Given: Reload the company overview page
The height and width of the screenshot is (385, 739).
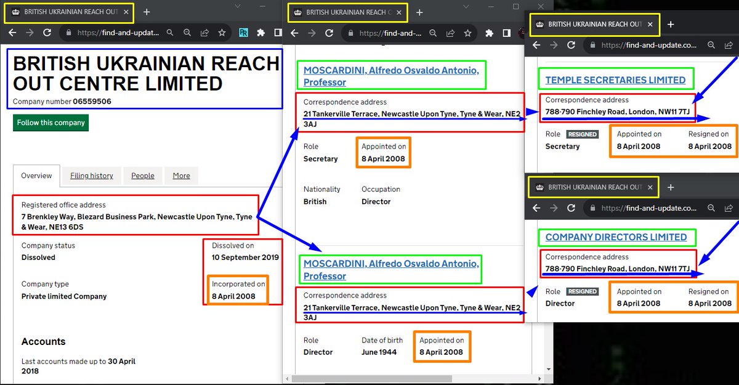Looking at the screenshot, I should pyautogui.click(x=47, y=33).
